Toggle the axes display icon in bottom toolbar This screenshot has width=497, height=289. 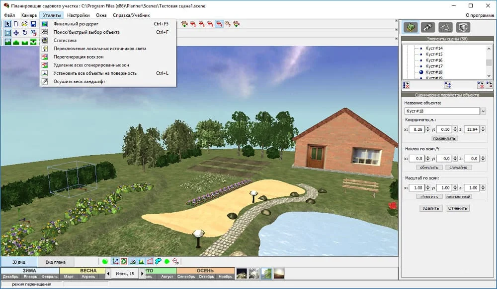point(115,261)
